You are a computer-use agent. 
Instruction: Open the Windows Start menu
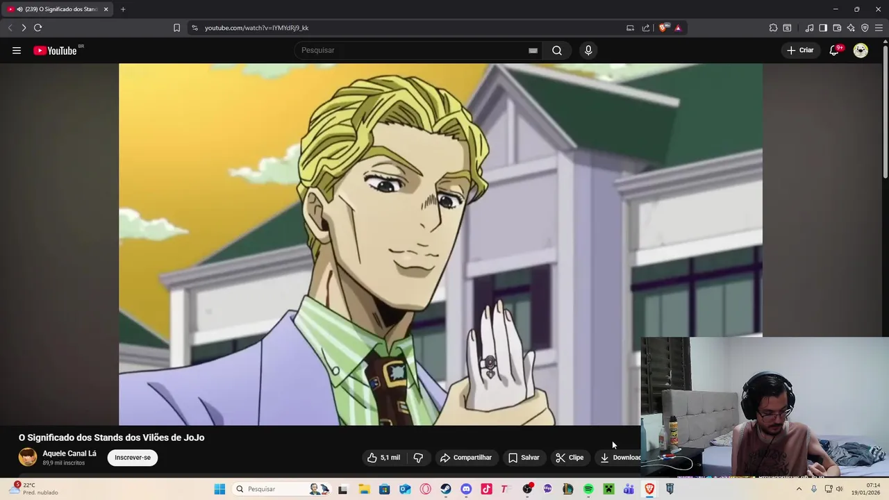219,489
